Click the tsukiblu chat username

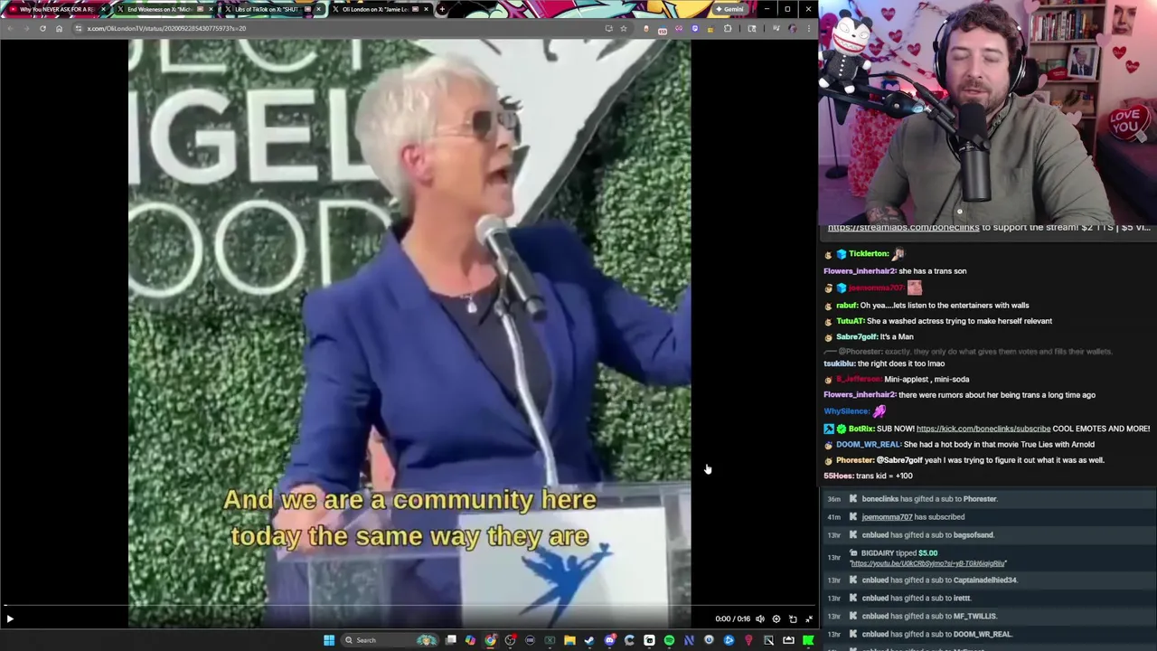[x=839, y=363]
